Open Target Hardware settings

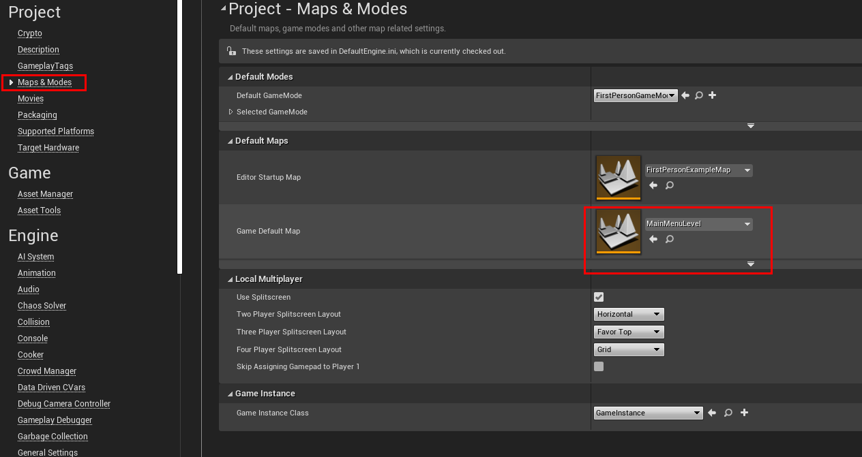pyautogui.click(x=48, y=148)
